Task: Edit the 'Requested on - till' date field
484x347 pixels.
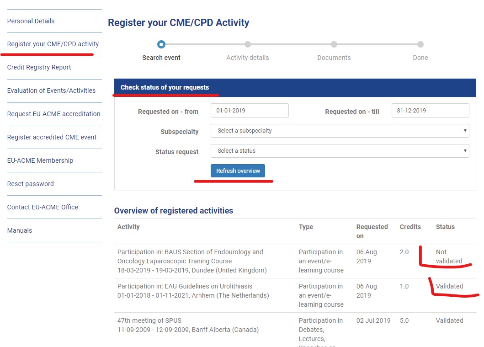Action: pos(430,110)
